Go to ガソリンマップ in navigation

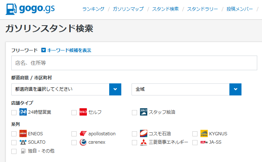coord(128,9)
